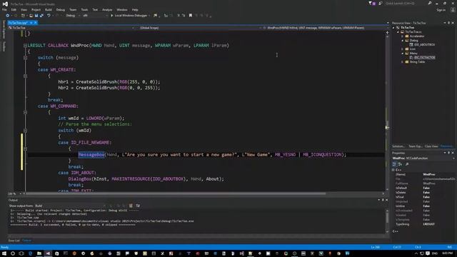
Task: Click the Save icon in toolbar
Action: 36,16
